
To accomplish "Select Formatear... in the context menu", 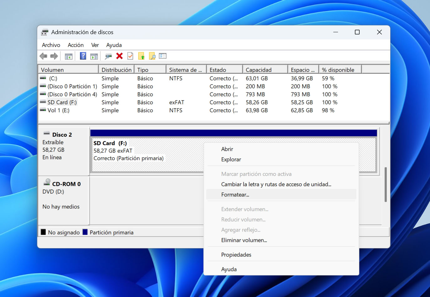I will [281, 195].
